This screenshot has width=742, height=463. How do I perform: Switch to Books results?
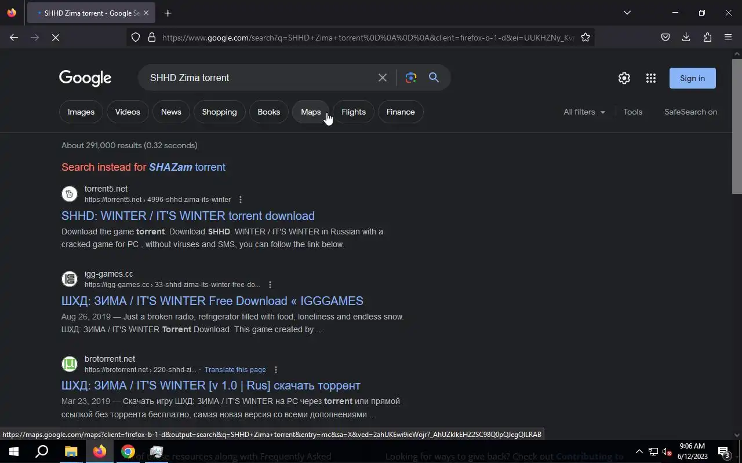(x=269, y=112)
